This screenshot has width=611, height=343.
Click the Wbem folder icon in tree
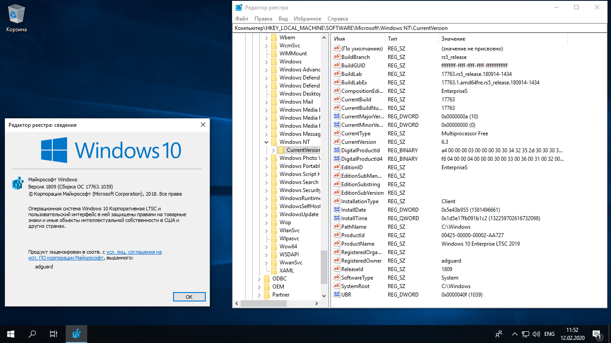tap(274, 38)
